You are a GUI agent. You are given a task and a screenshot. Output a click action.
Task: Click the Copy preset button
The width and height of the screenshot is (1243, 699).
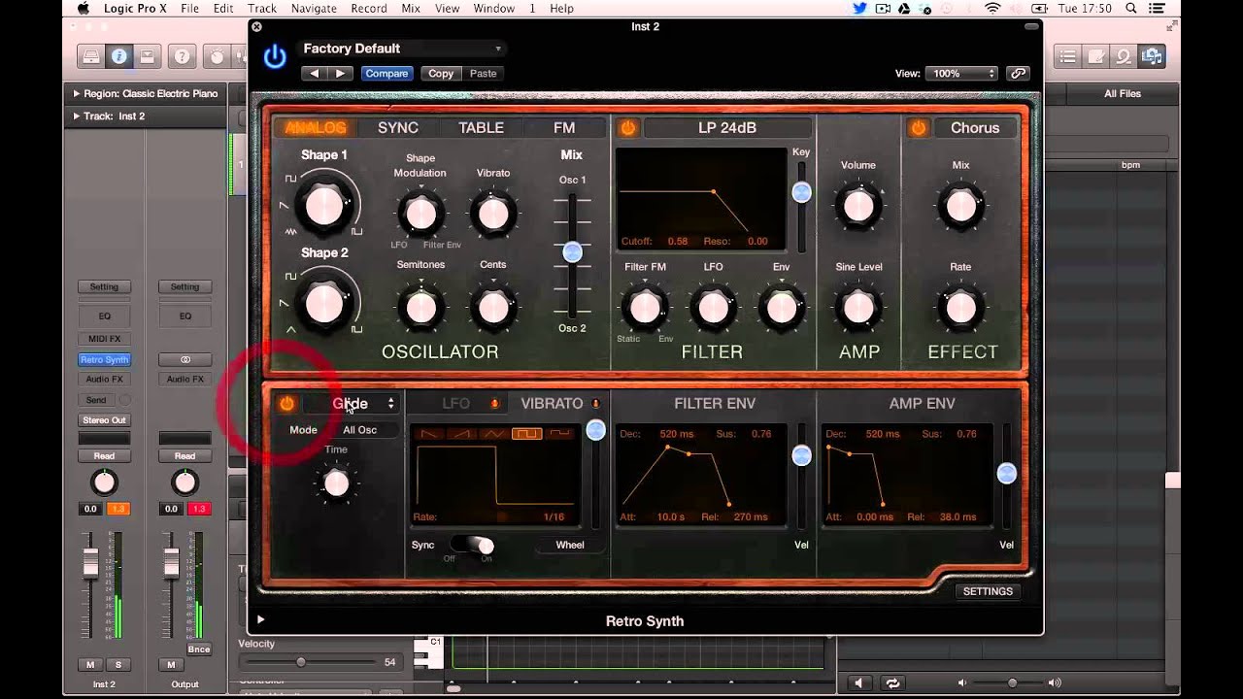(441, 73)
